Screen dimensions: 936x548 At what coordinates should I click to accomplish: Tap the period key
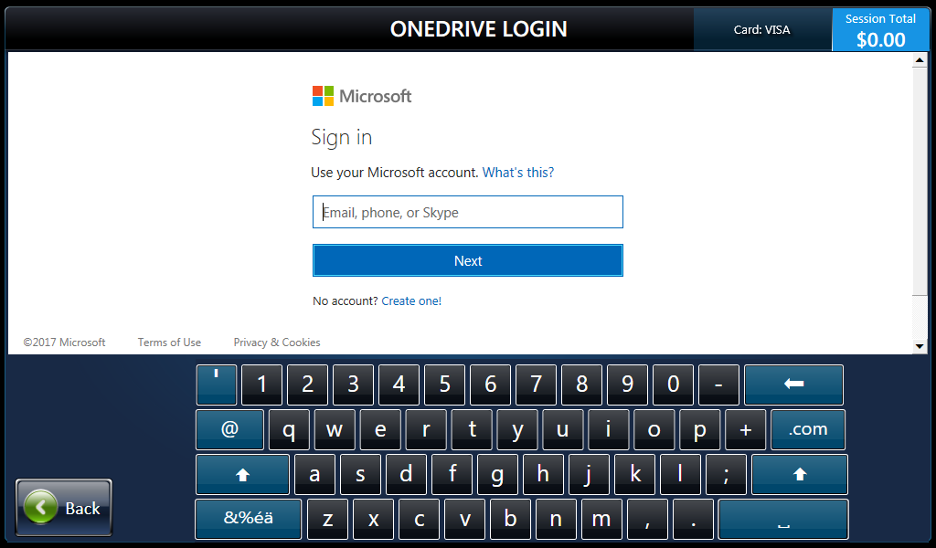click(693, 520)
